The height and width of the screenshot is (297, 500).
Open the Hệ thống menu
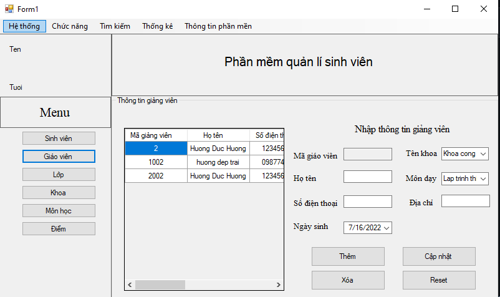point(24,26)
